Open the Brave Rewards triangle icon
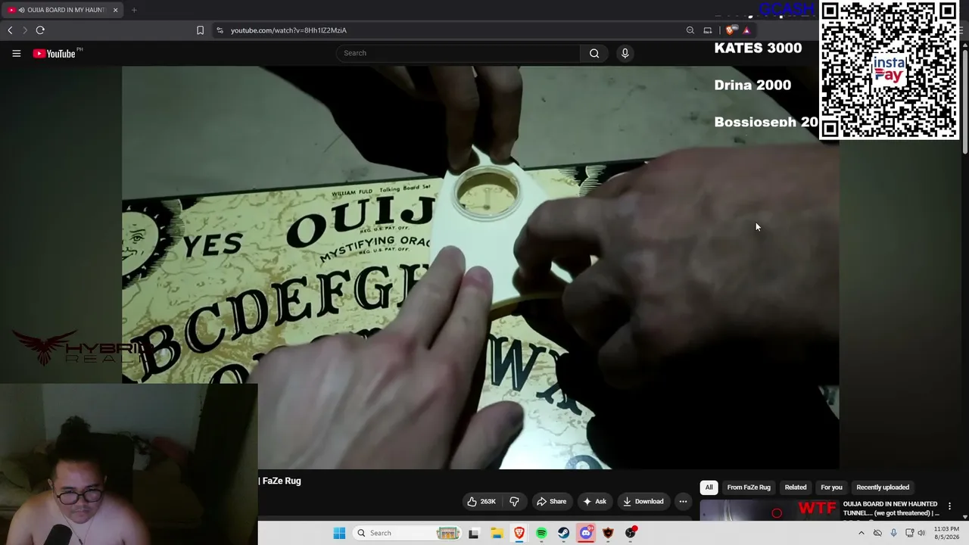The height and width of the screenshot is (545, 969). (x=746, y=30)
